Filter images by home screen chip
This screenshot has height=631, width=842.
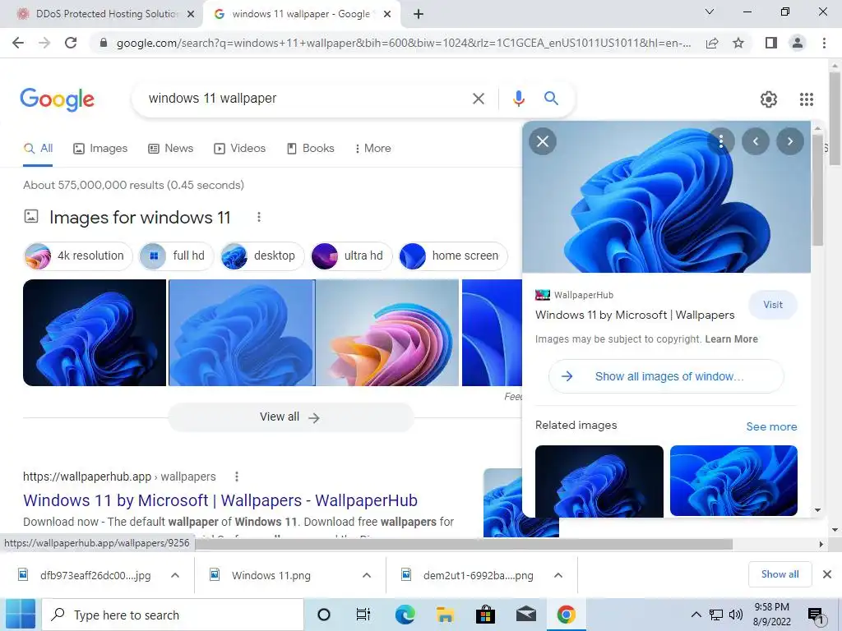453,256
